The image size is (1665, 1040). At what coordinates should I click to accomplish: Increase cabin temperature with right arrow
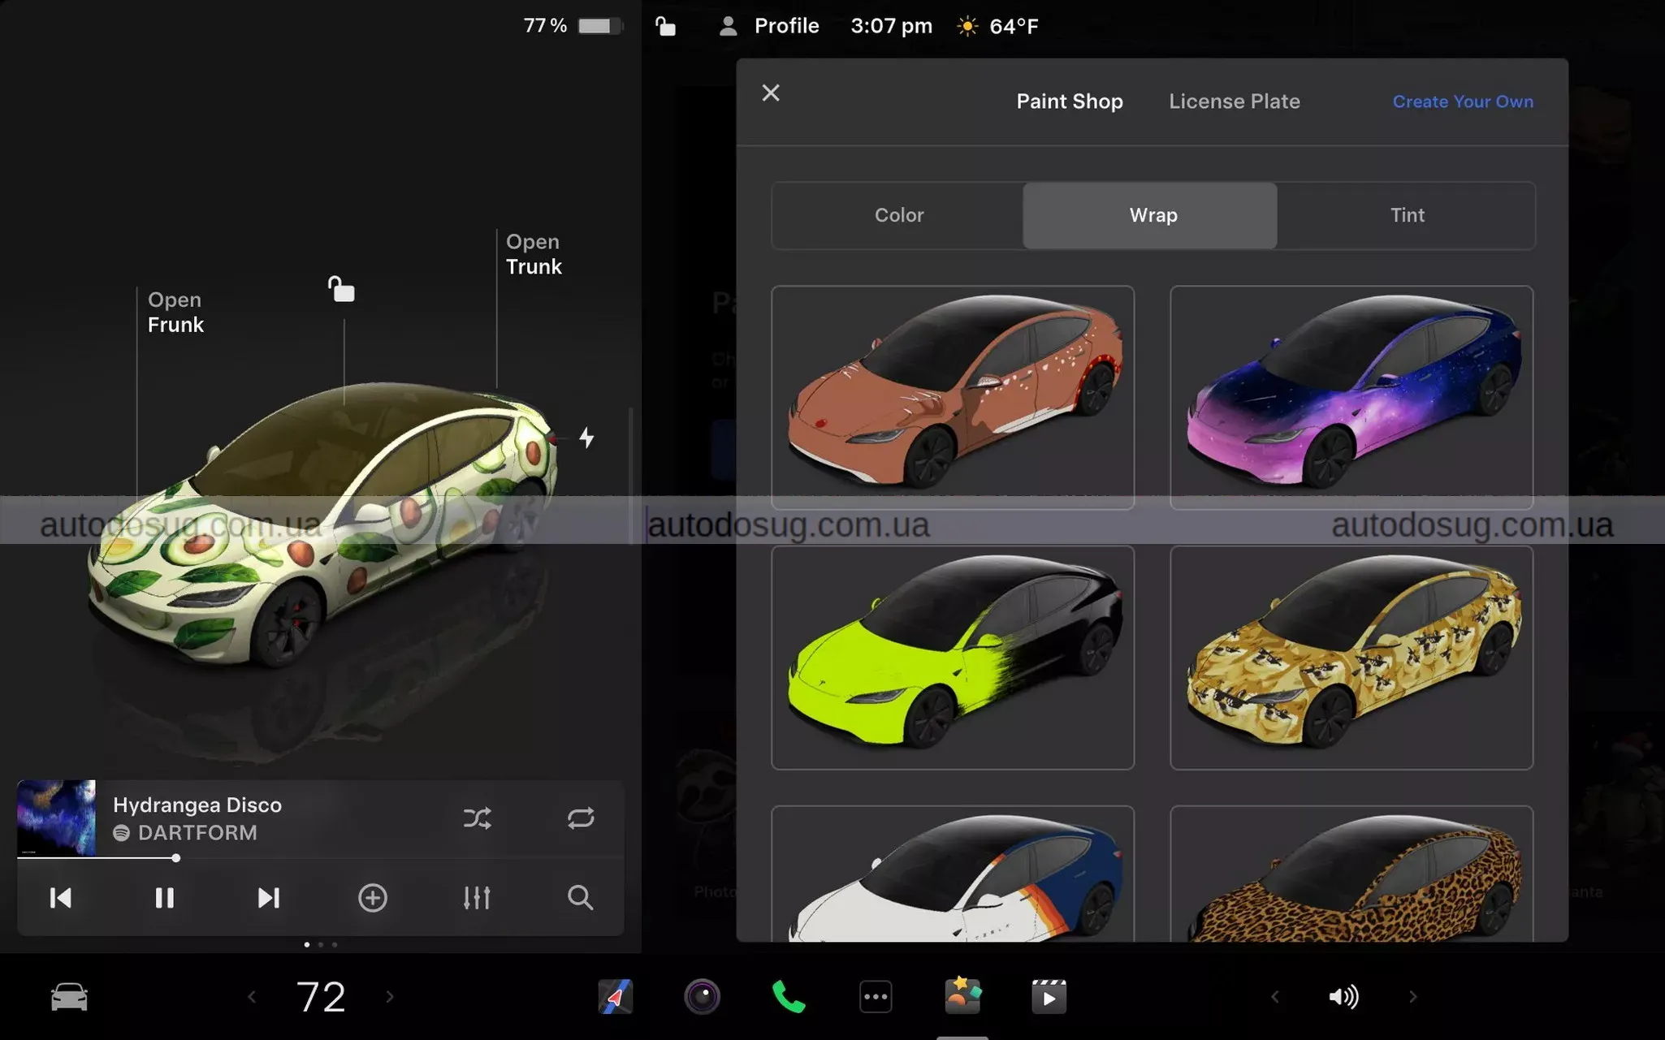[390, 996]
